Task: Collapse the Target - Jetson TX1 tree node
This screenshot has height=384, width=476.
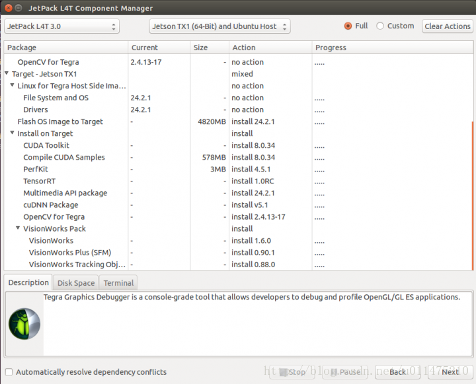Action: pos(7,73)
